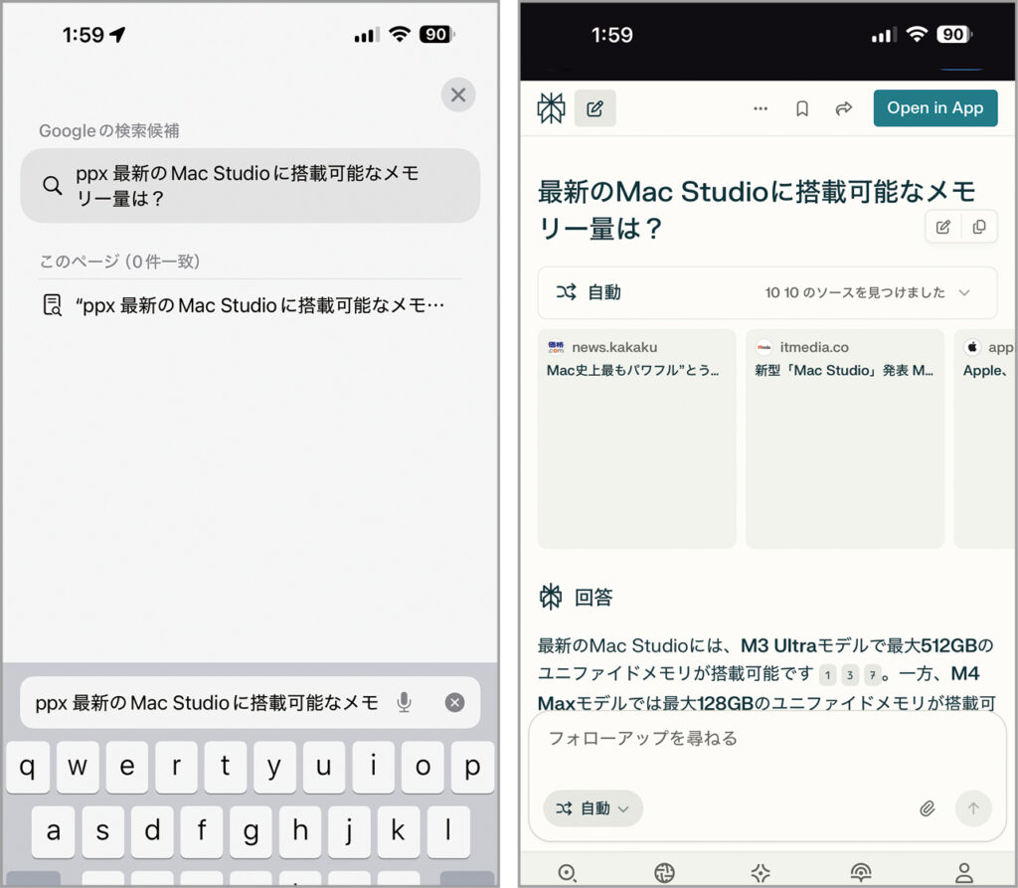Start a new thread with the compose icon
1018x888 pixels.
594,108
